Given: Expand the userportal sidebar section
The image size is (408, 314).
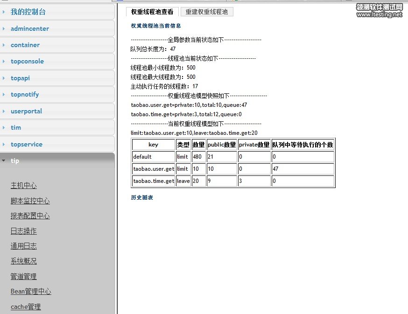Looking at the screenshot, I should tap(26, 111).
